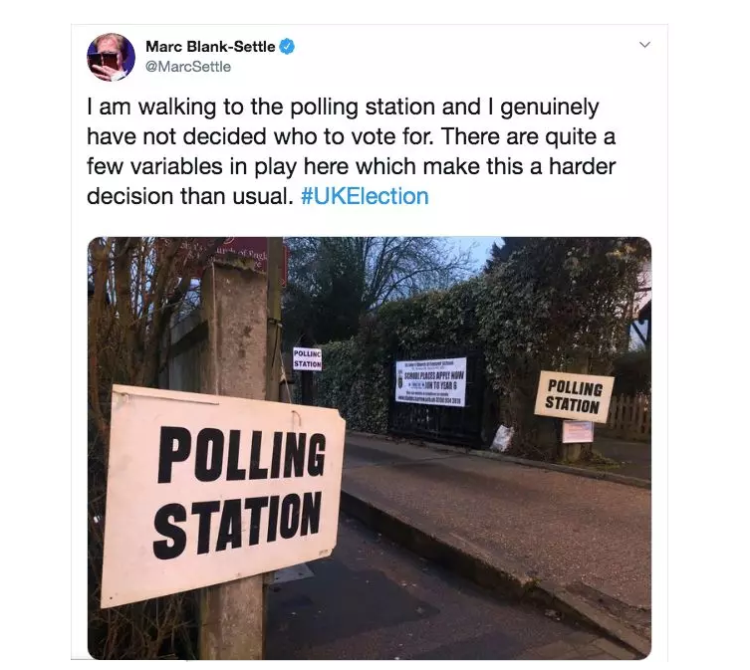The height and width of the screenshot is (670, 750).
Task: Follow the #UKElection hashtag link
Action: coord(364,196)
